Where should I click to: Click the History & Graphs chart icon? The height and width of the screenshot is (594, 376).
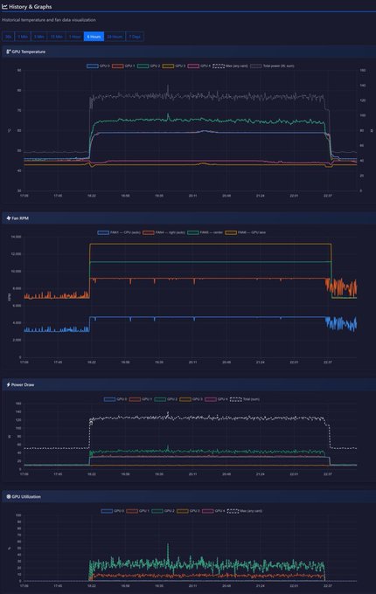click(x=4, y=6)
